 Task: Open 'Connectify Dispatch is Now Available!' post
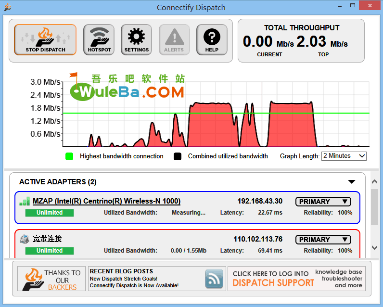point(134,285)
